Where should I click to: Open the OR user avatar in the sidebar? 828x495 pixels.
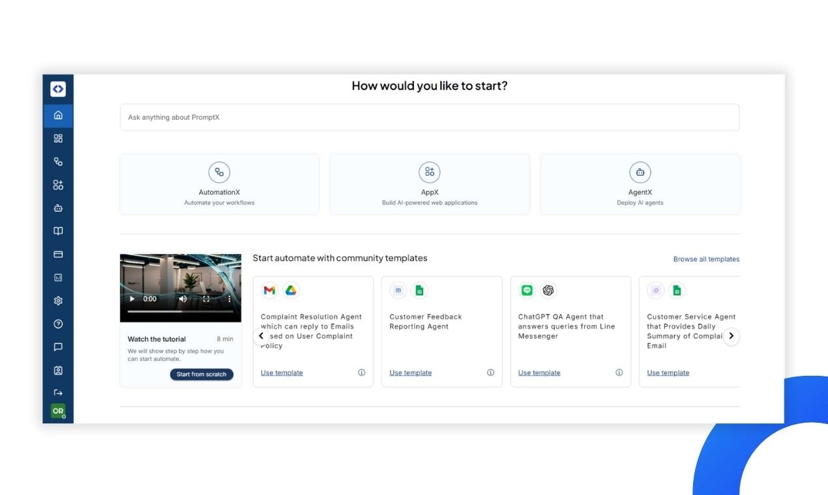pos(58,411)
